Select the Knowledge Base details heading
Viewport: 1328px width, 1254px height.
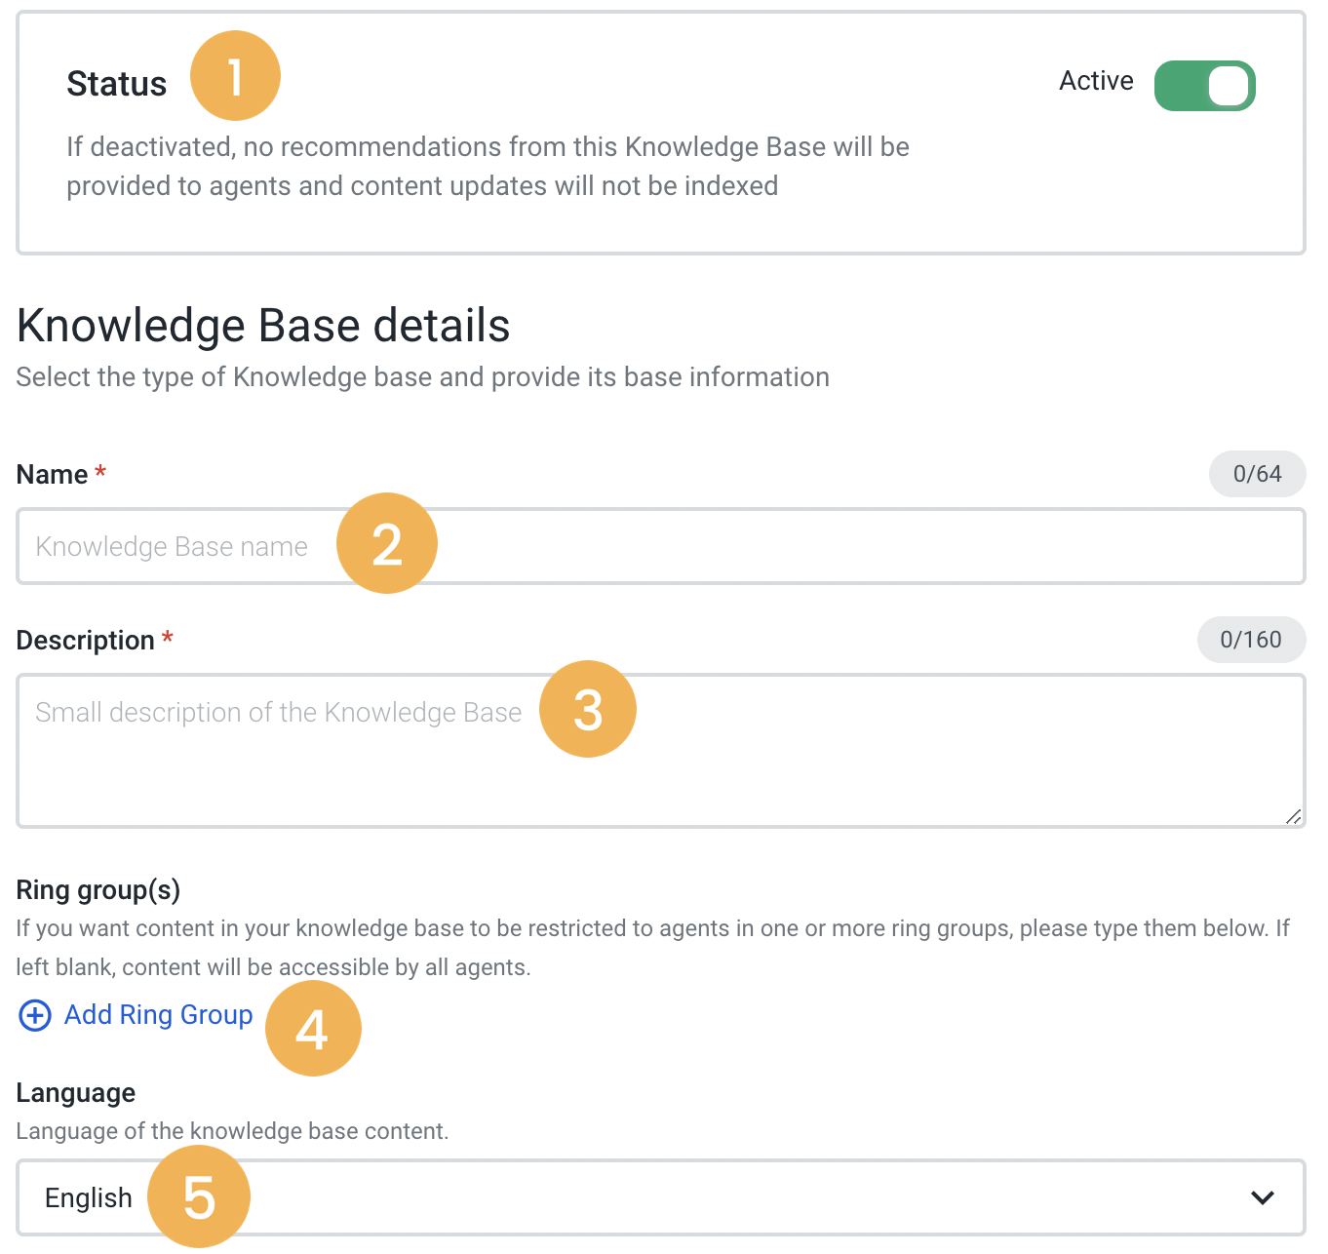(x=263, y=326)
